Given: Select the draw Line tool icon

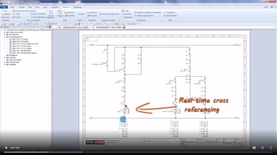Looking at the screenshot, I should pyautogui.click(x=63, y=24).
